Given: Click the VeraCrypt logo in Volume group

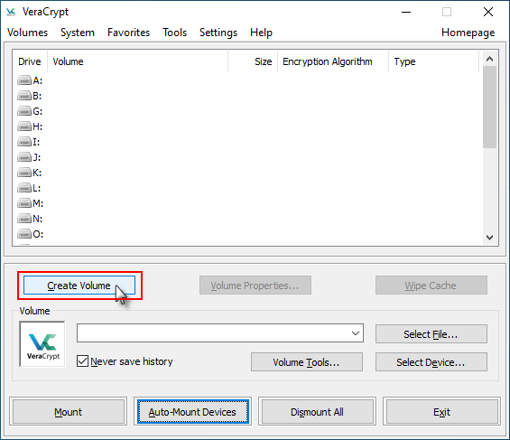Looking at the screenshot, I should coord(42,344).
